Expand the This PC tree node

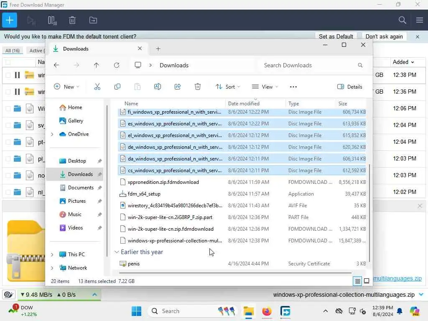(52, 255)
